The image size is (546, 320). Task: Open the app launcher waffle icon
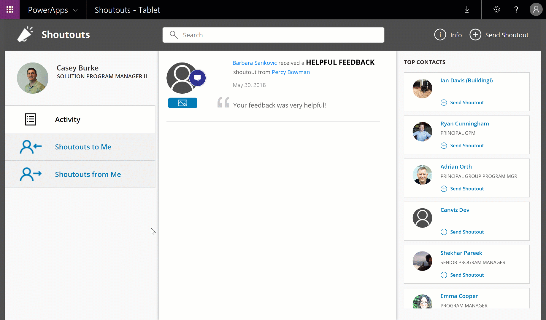[10, 10]
